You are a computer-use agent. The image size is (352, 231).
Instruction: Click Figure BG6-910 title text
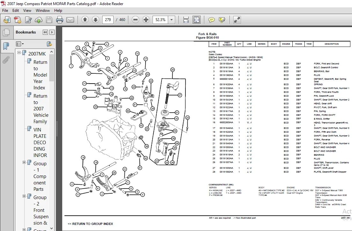pos(207,38)
